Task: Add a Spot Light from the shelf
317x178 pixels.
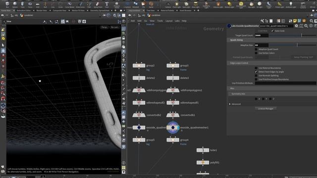Action: (x=186, y=4)
